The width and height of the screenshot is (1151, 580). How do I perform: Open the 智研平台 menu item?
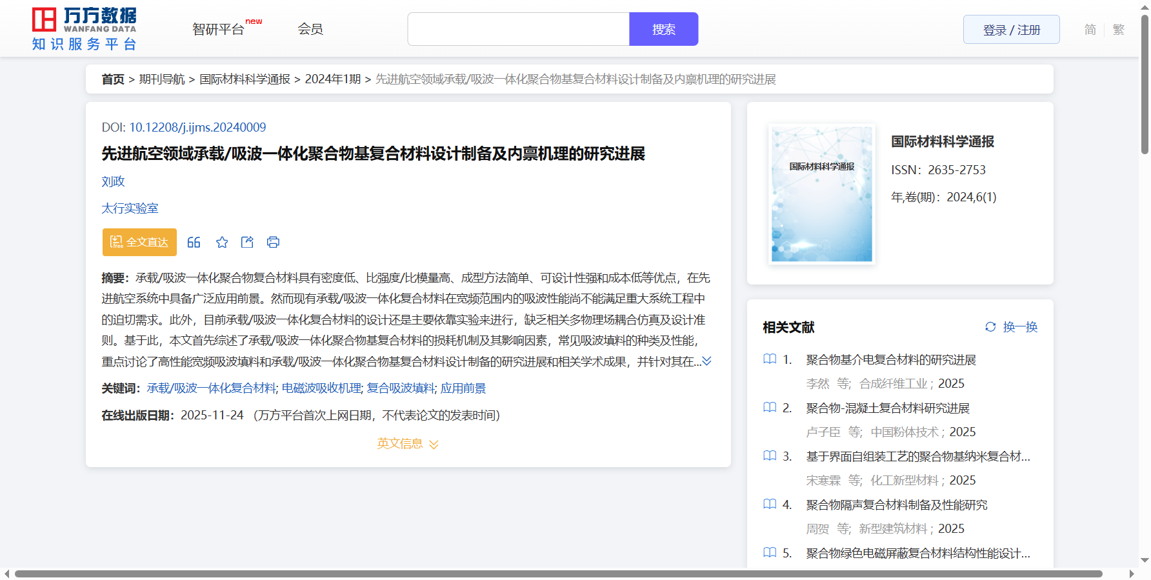[219, 30]
